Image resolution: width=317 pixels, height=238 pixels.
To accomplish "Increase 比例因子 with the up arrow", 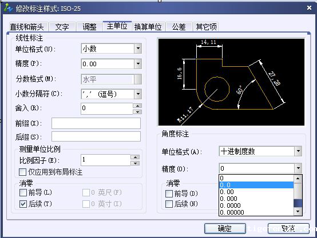I will (x=135, y=157).
